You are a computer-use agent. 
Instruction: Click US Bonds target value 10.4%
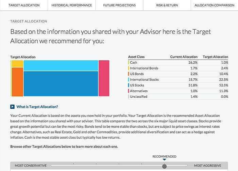coord(224,74)
